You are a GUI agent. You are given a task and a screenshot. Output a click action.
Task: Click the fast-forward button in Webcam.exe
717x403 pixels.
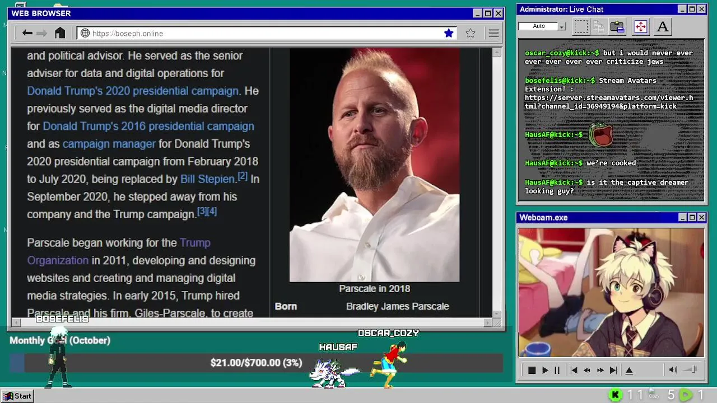click(600, 370)
